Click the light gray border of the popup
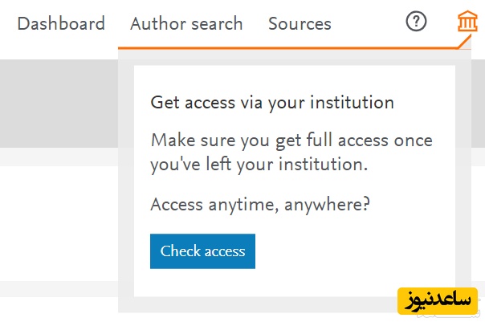The image size is (485, 322). (126, 177)
